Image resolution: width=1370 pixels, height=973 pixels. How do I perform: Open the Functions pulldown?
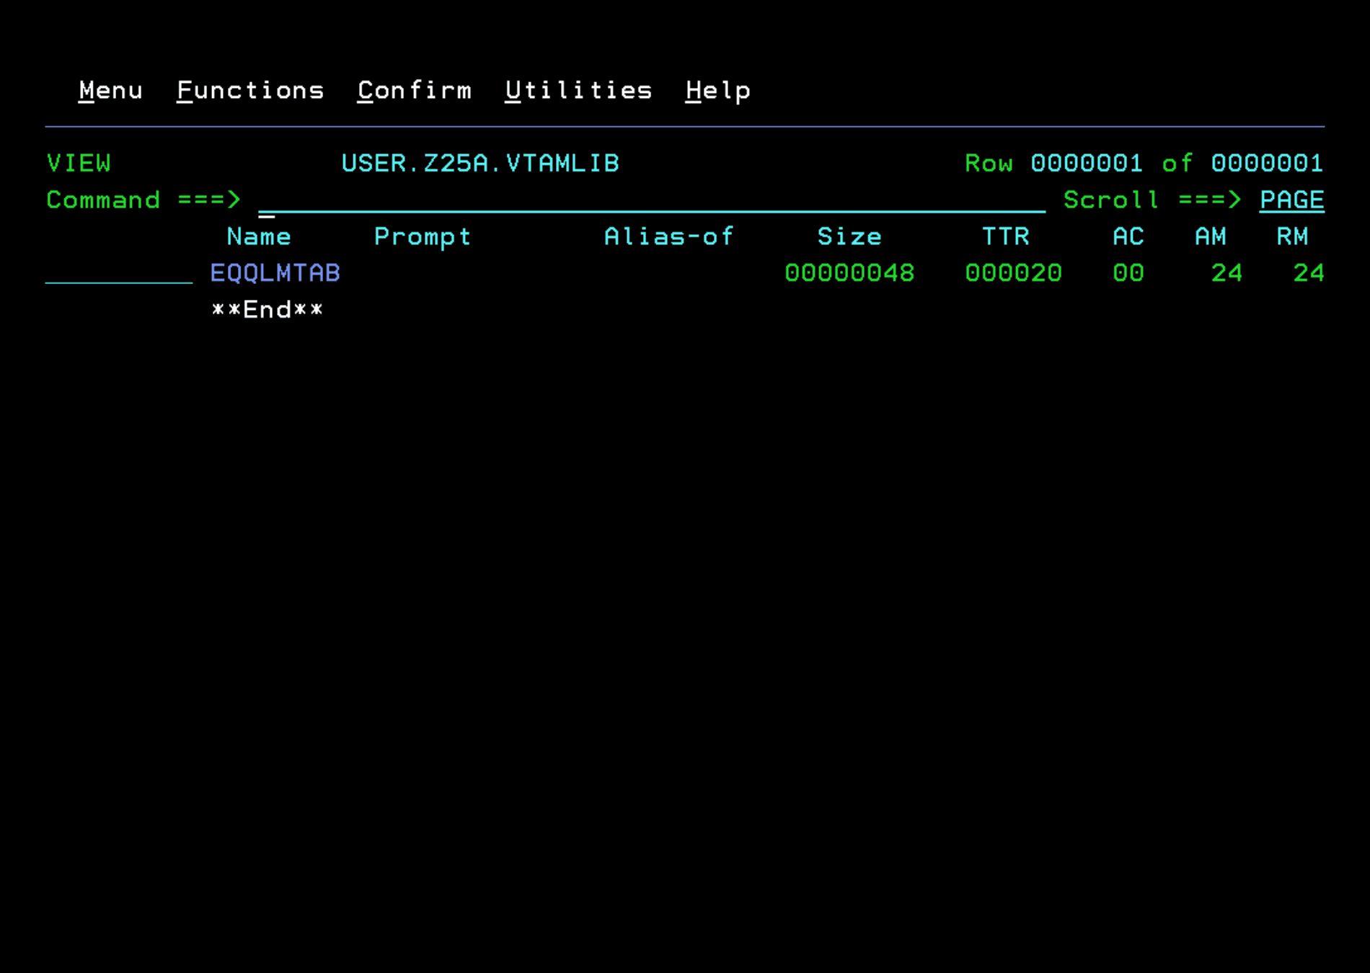250,89
